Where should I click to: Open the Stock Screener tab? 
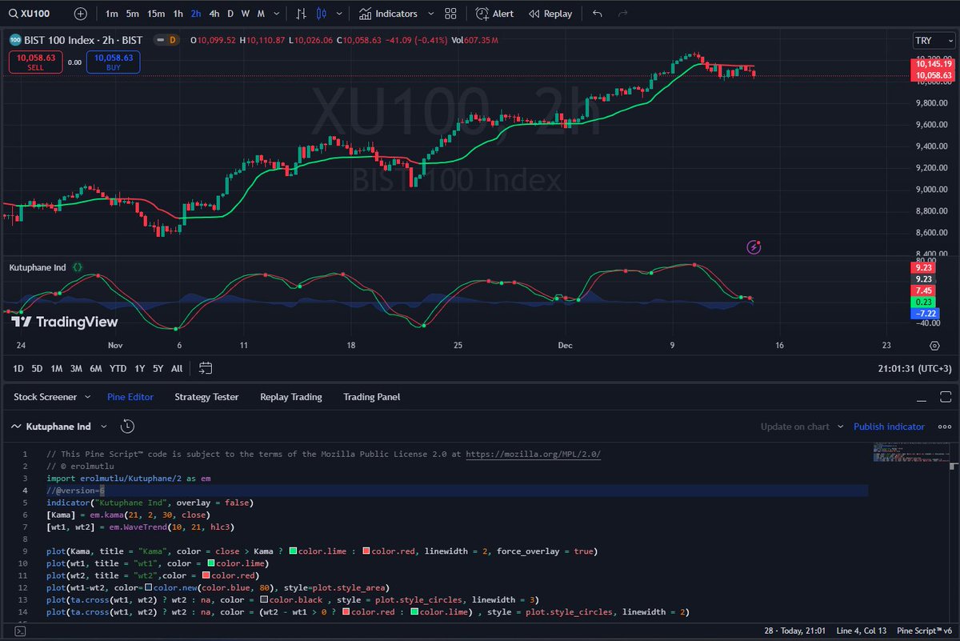click(46, 397)
